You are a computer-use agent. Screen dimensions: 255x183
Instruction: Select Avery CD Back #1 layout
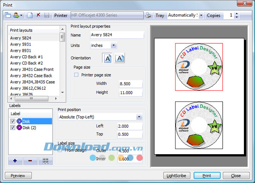click(x=34, y=57)
